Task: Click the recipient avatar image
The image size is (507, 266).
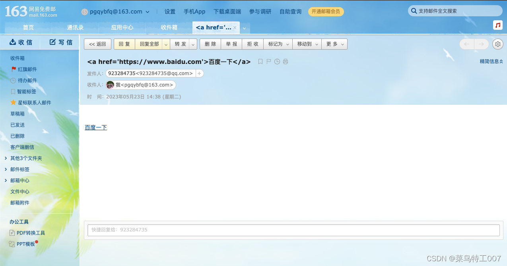Action: [x=110, y=85]
